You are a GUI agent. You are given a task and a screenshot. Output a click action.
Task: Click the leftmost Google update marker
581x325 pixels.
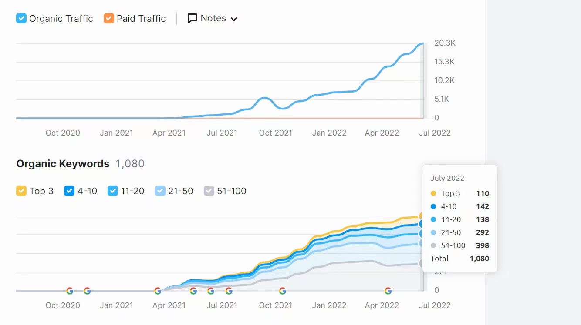[x=70, y=291]
